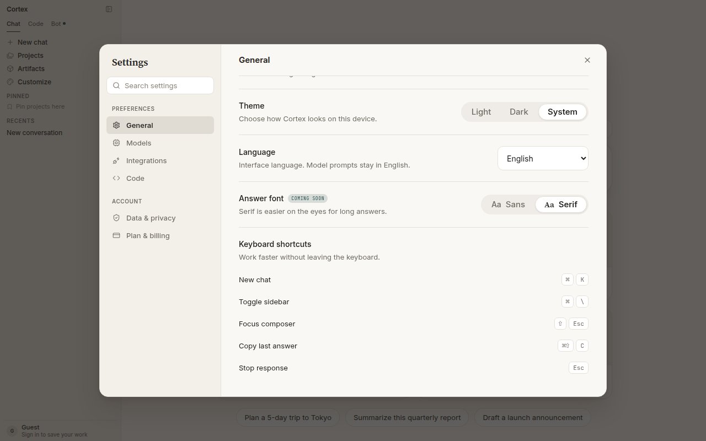Click the Projects folder icon in sidebar
Viewport: 706px width, 441px height.
click(x=10, y=55)
